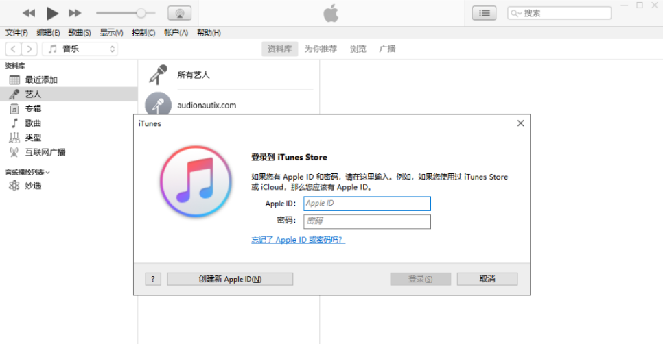This screenshot has width=663, height=344.
Task: Click the music note icon in media dropdown
Action: tap(52, 49)
